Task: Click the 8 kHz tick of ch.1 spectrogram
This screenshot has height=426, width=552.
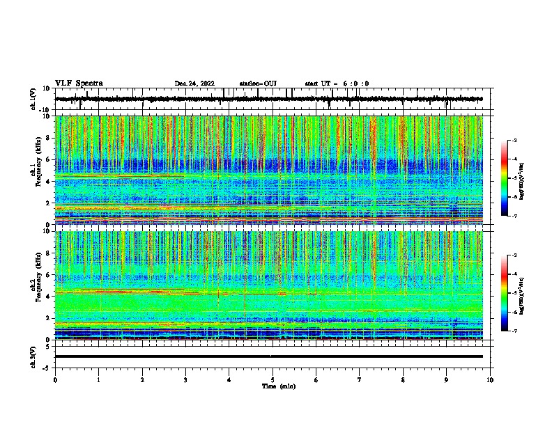Action: 49,138
